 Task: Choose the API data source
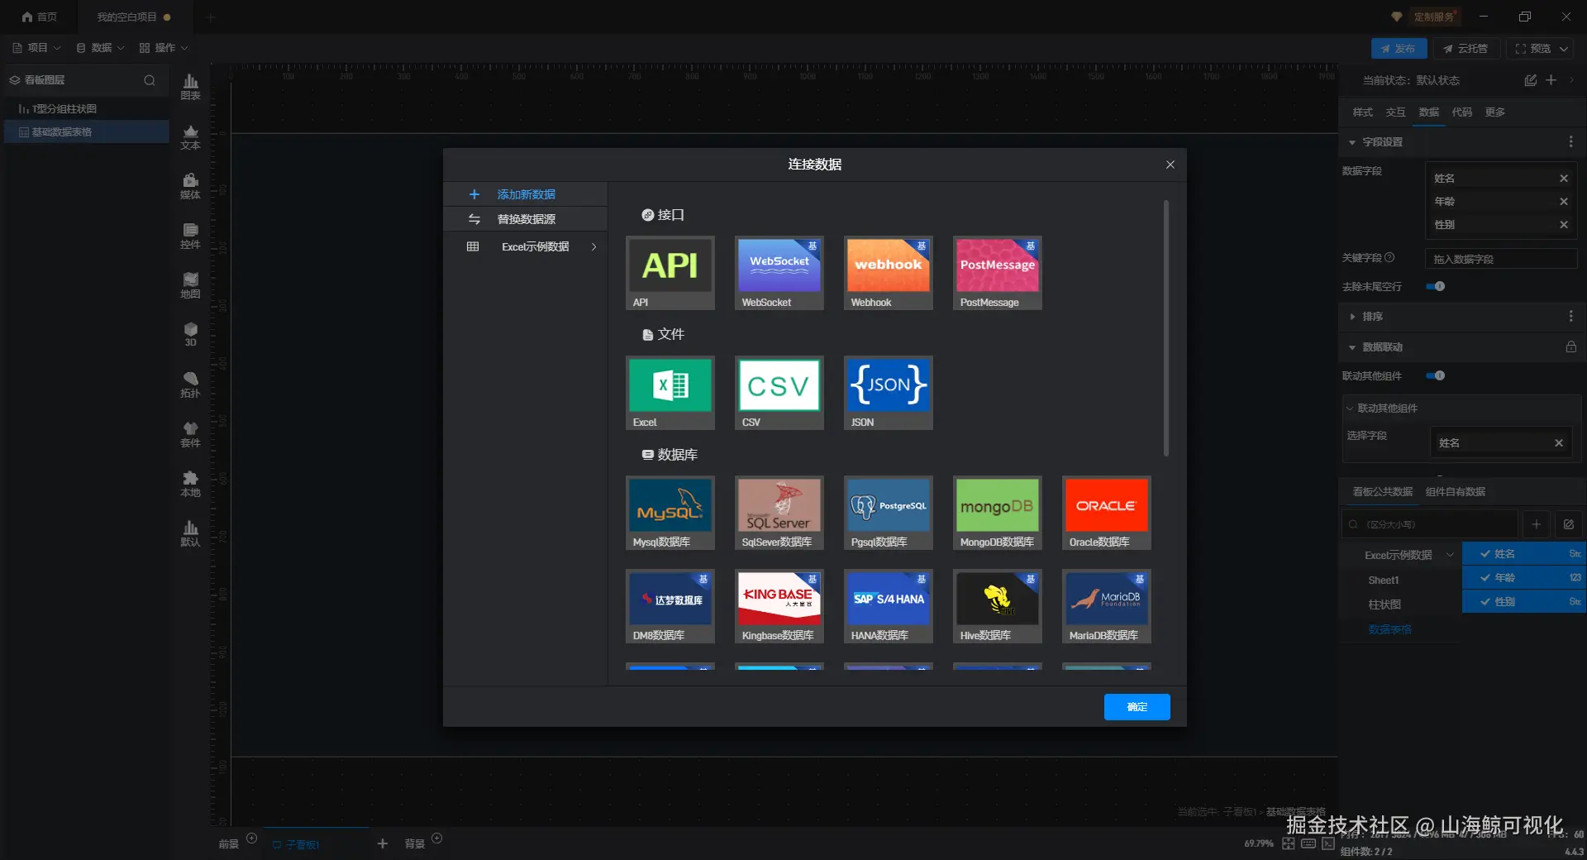pos(670,273)
